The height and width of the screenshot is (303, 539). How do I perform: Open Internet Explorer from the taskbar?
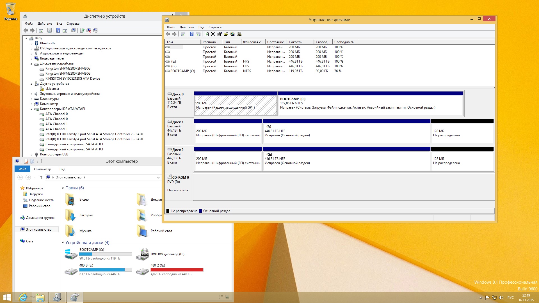(23, 297)
